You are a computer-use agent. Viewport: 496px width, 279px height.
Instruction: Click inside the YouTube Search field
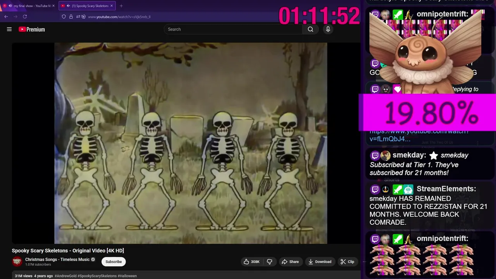233,29
